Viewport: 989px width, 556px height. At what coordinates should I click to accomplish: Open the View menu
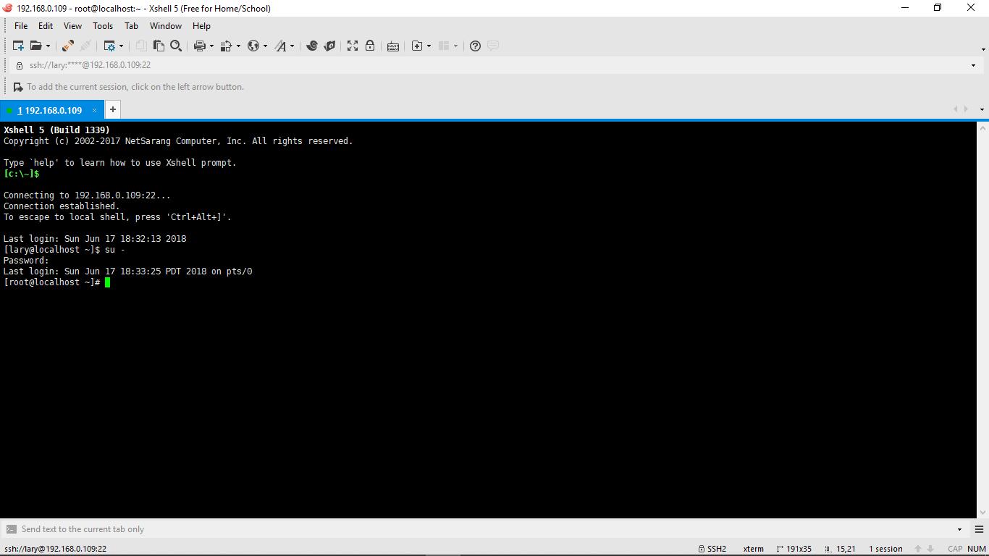(x=72, y=25)
